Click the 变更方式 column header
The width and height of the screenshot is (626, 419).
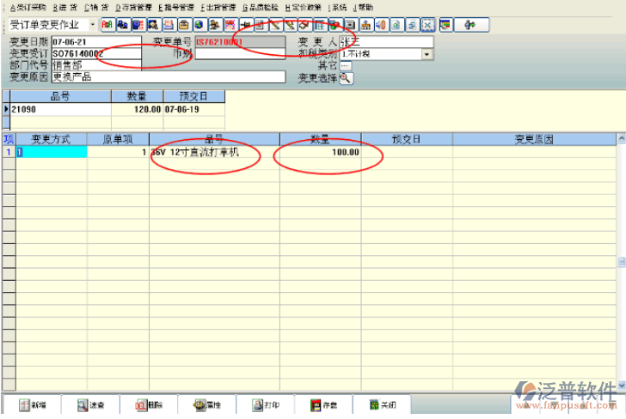coord(51,140)
